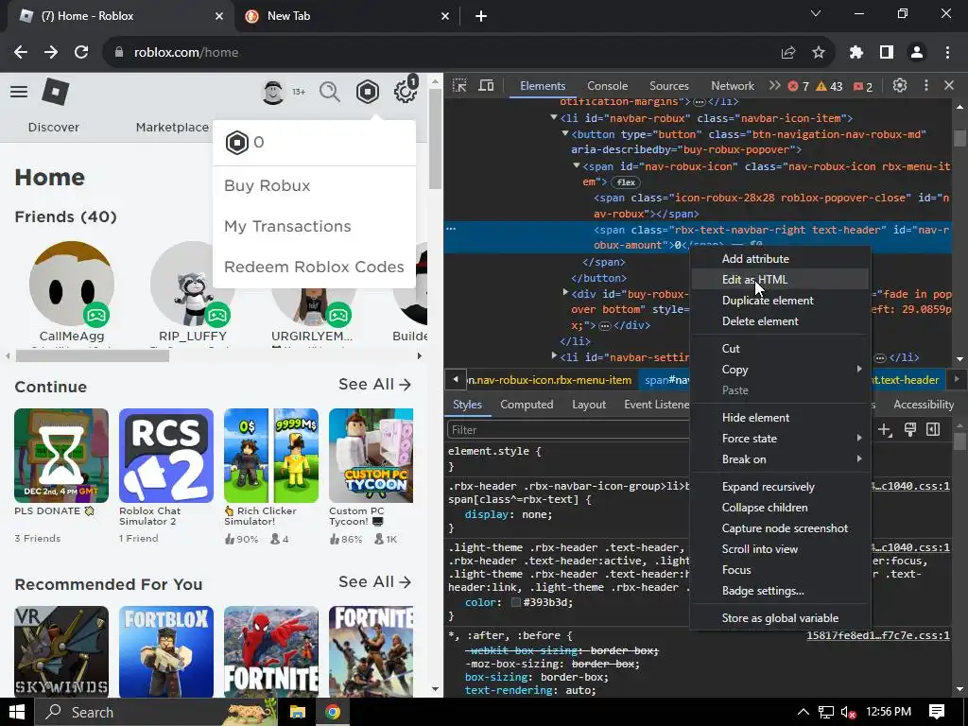Open Redeem Roblox Codes

pos(314,268)
